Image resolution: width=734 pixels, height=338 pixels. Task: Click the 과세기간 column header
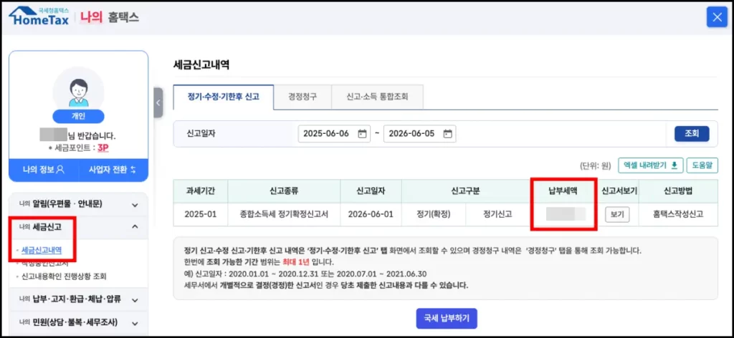pyautogui.click(x=201, y=191)
